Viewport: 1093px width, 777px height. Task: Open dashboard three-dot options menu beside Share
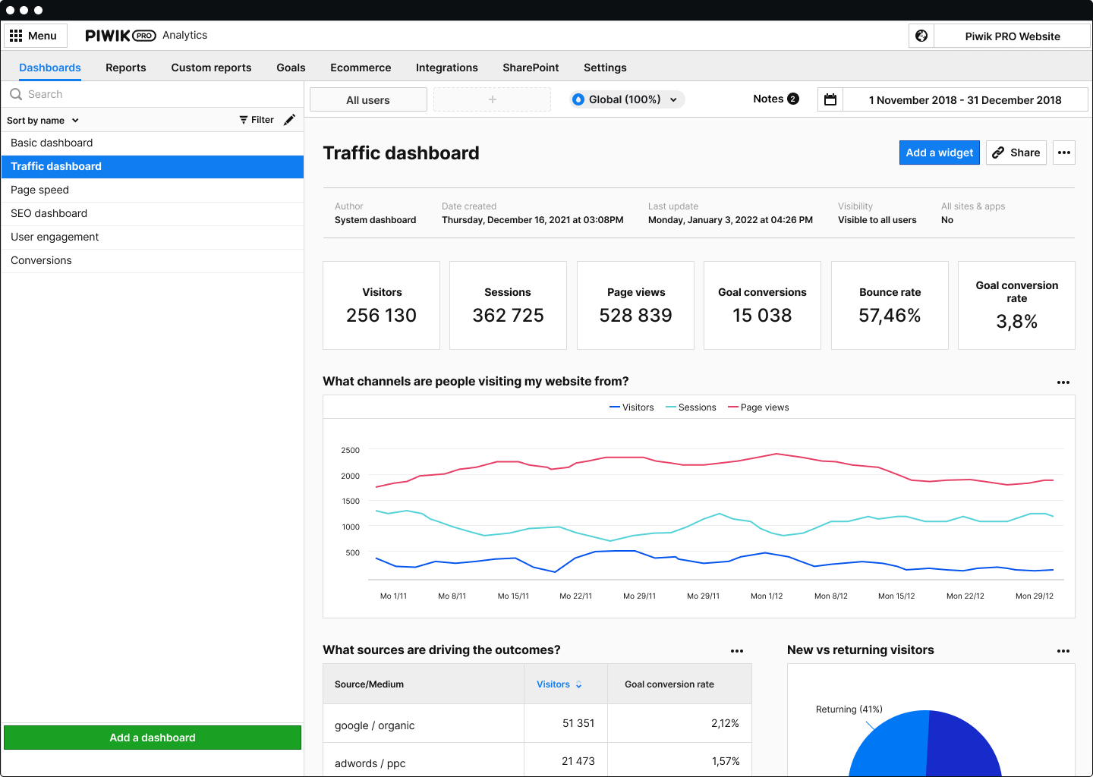pos(1064,153)
